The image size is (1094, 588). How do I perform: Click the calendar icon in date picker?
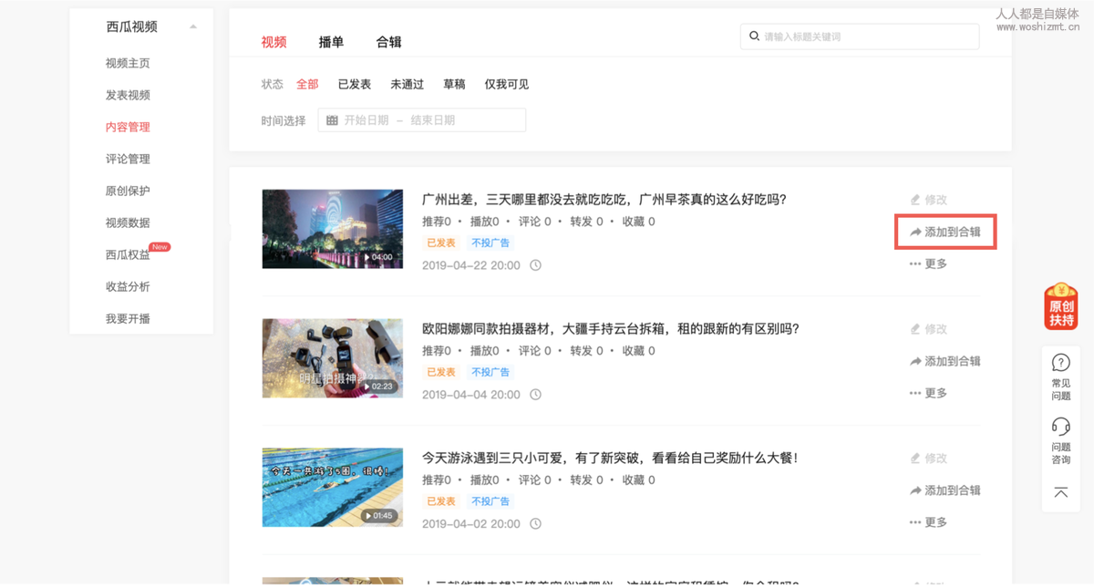[332, 120]
